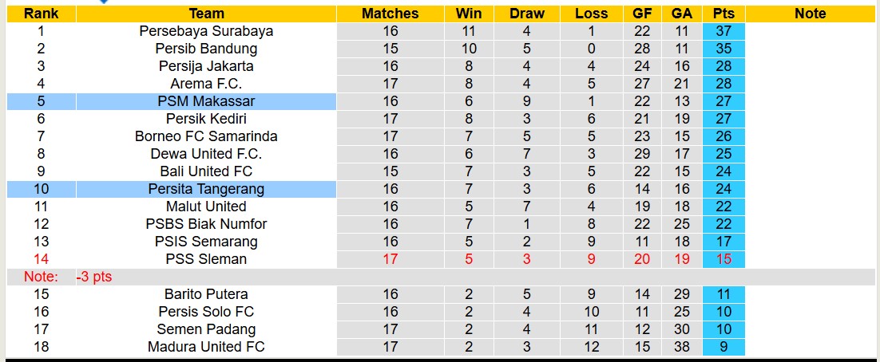Click the Win column header

(469, 14)
